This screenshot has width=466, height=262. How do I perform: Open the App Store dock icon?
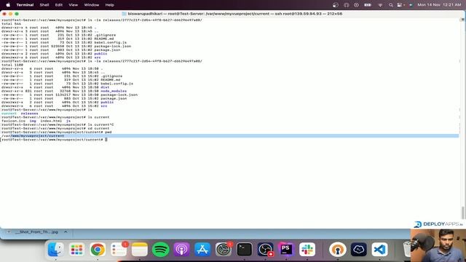point(202,250)
